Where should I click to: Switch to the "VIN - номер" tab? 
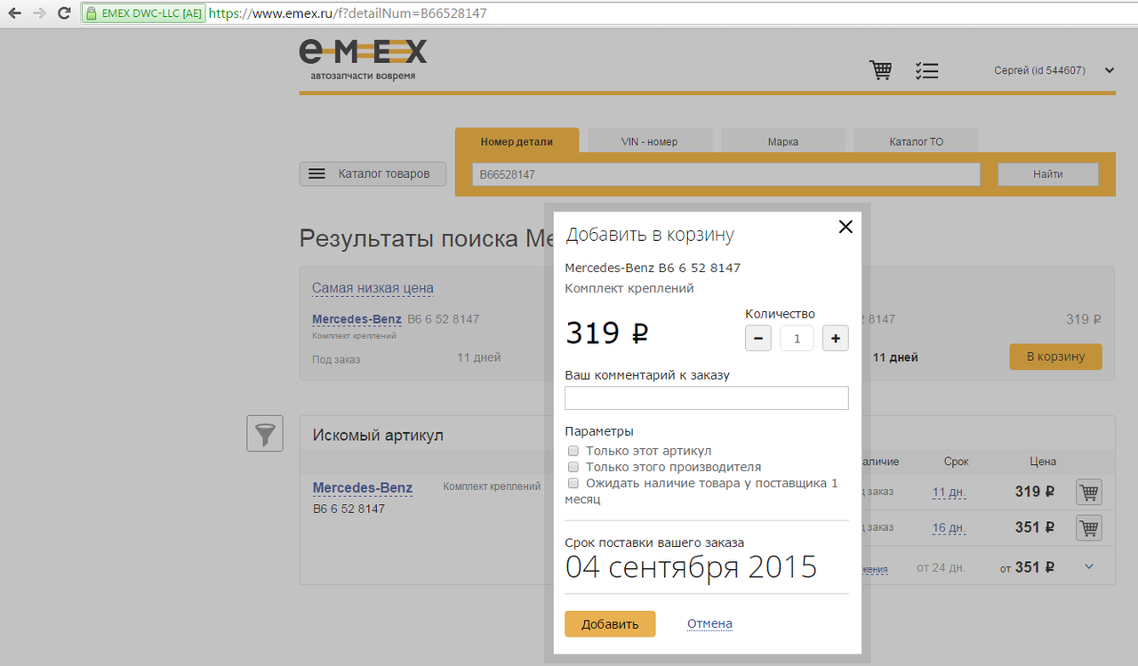pos(649,141)
